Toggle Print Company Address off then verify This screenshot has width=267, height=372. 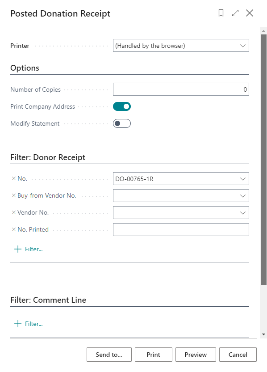tap(121, 106)
